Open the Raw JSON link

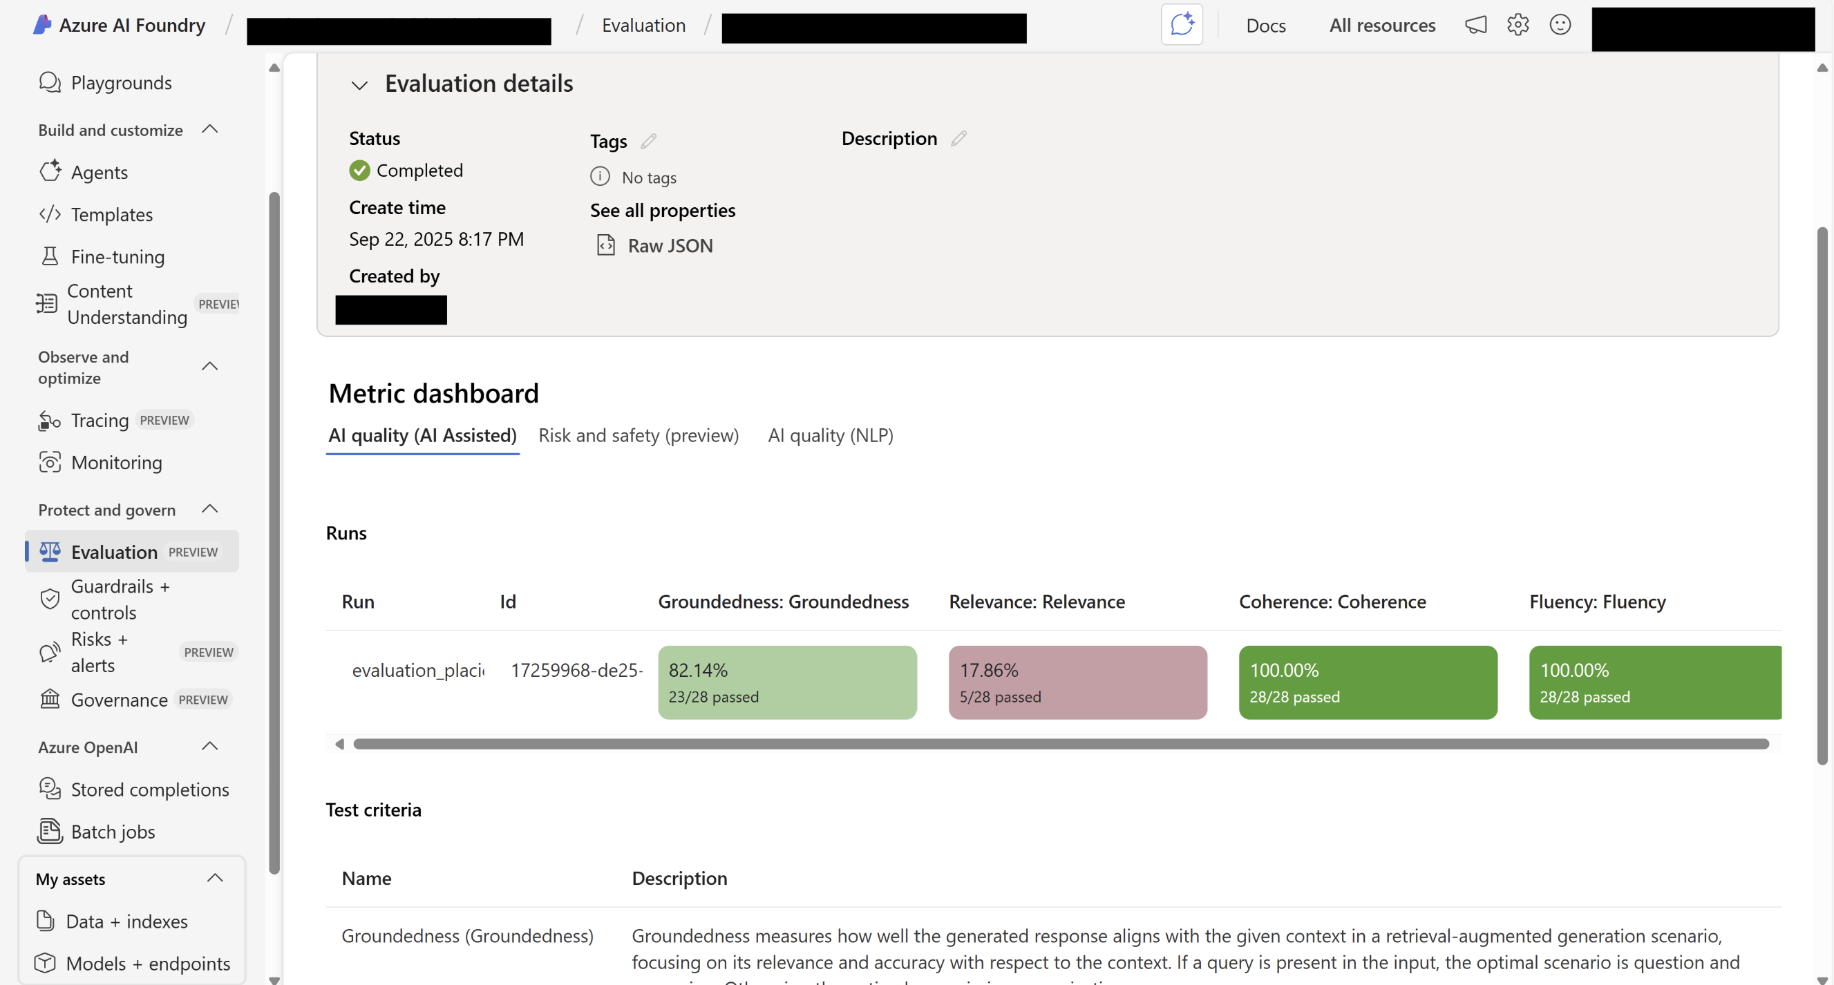[x=669, y=245]
